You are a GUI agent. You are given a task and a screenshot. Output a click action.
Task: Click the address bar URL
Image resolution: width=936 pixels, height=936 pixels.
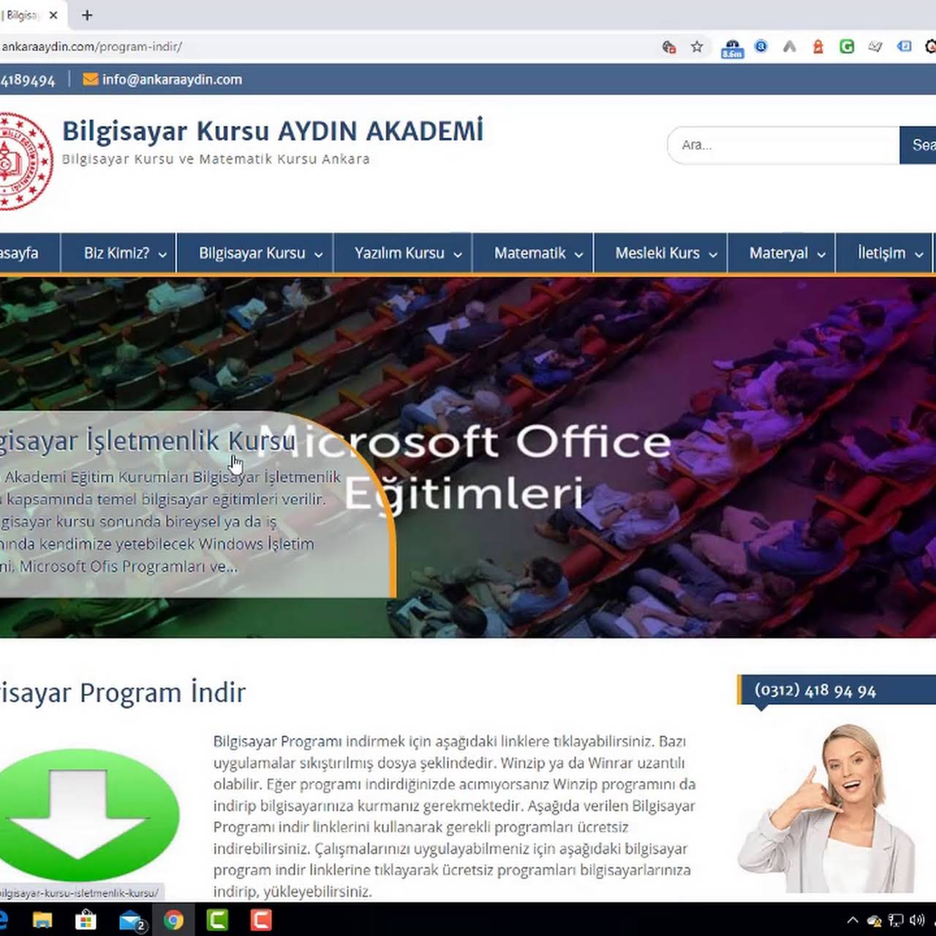(91, 47)
